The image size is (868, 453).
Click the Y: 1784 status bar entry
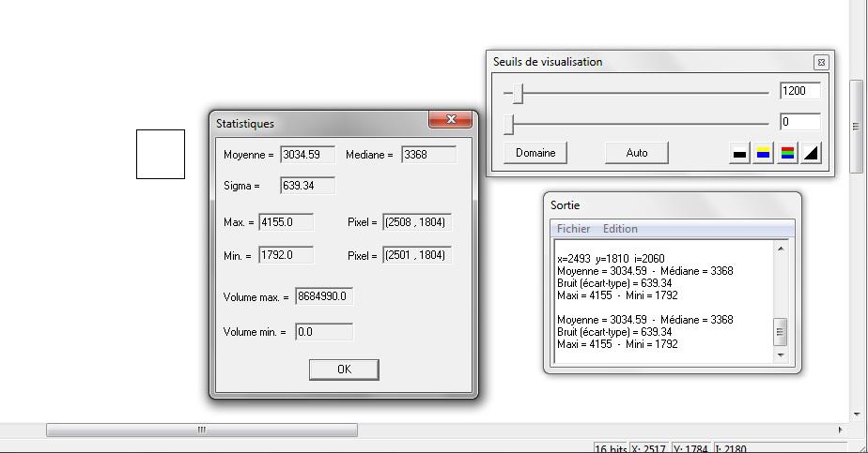(691, 448)
